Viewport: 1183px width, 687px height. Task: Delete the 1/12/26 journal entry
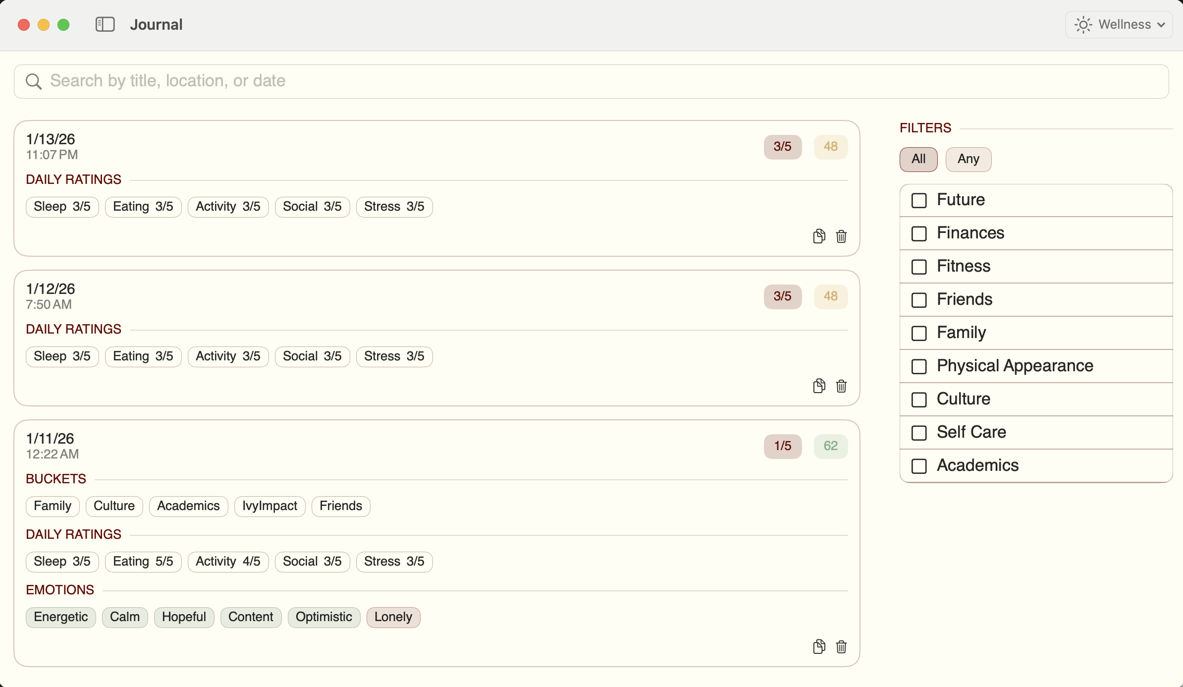[x=841, y=386]
